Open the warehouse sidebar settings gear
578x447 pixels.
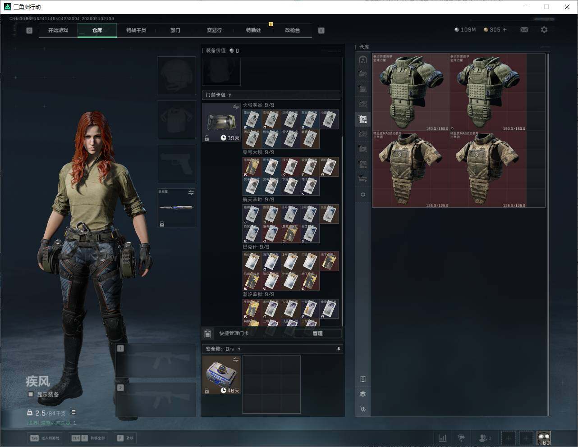[x=363, y=195]
